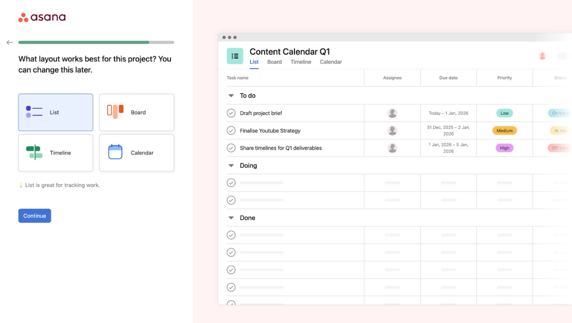Click the green onboarding progress bar
Screen dimensions: 572x323
(x=84, y=42)
